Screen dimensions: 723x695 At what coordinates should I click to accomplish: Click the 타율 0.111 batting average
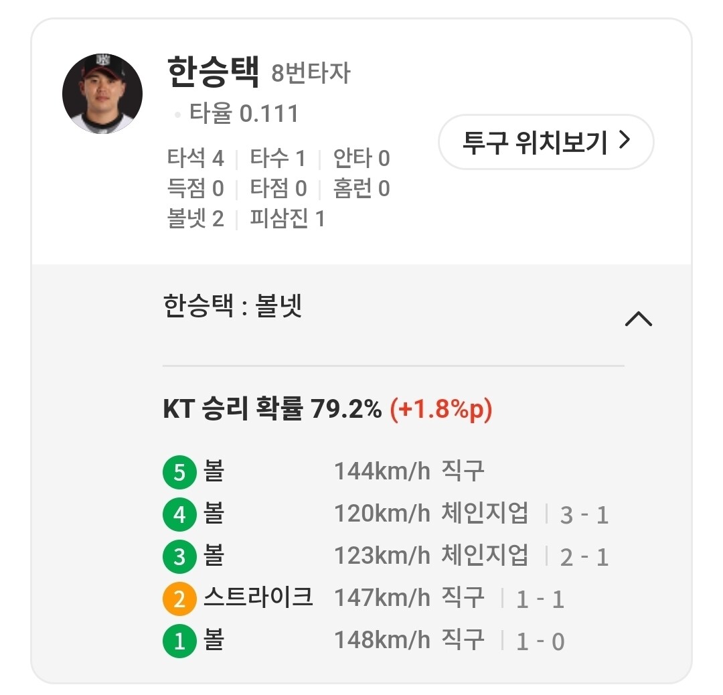pyautogui.click(x=244, y=114)
